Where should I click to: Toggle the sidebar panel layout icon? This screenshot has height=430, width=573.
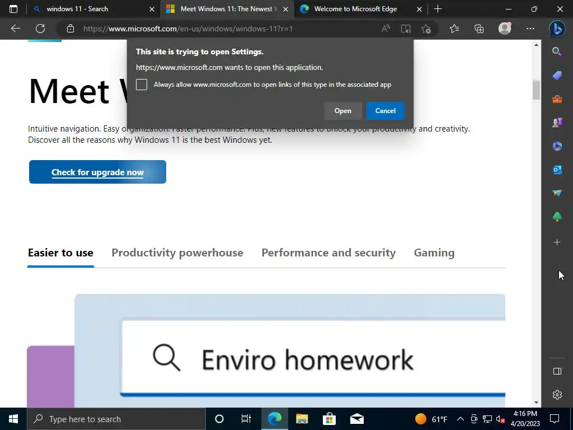coord(557,372)
